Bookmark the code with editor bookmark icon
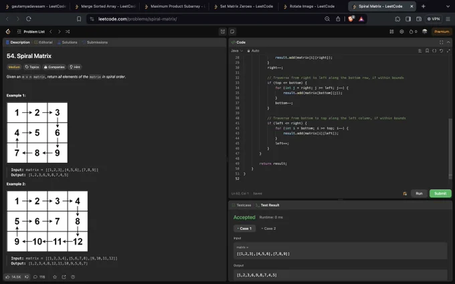455x284 pixels. coord(427,51)
